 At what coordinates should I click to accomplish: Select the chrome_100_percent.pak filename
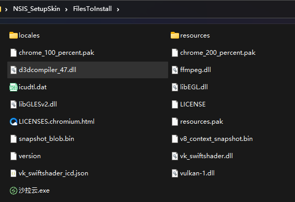click(56, 53)
